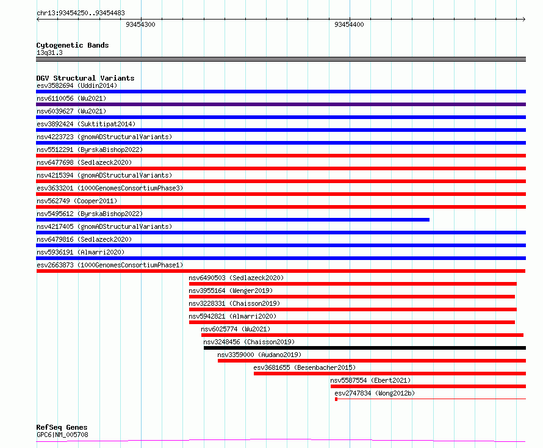Click the nsv6039627 (Wu2021) label
Viewport: 543px width, 448px height.
[71, 111]
